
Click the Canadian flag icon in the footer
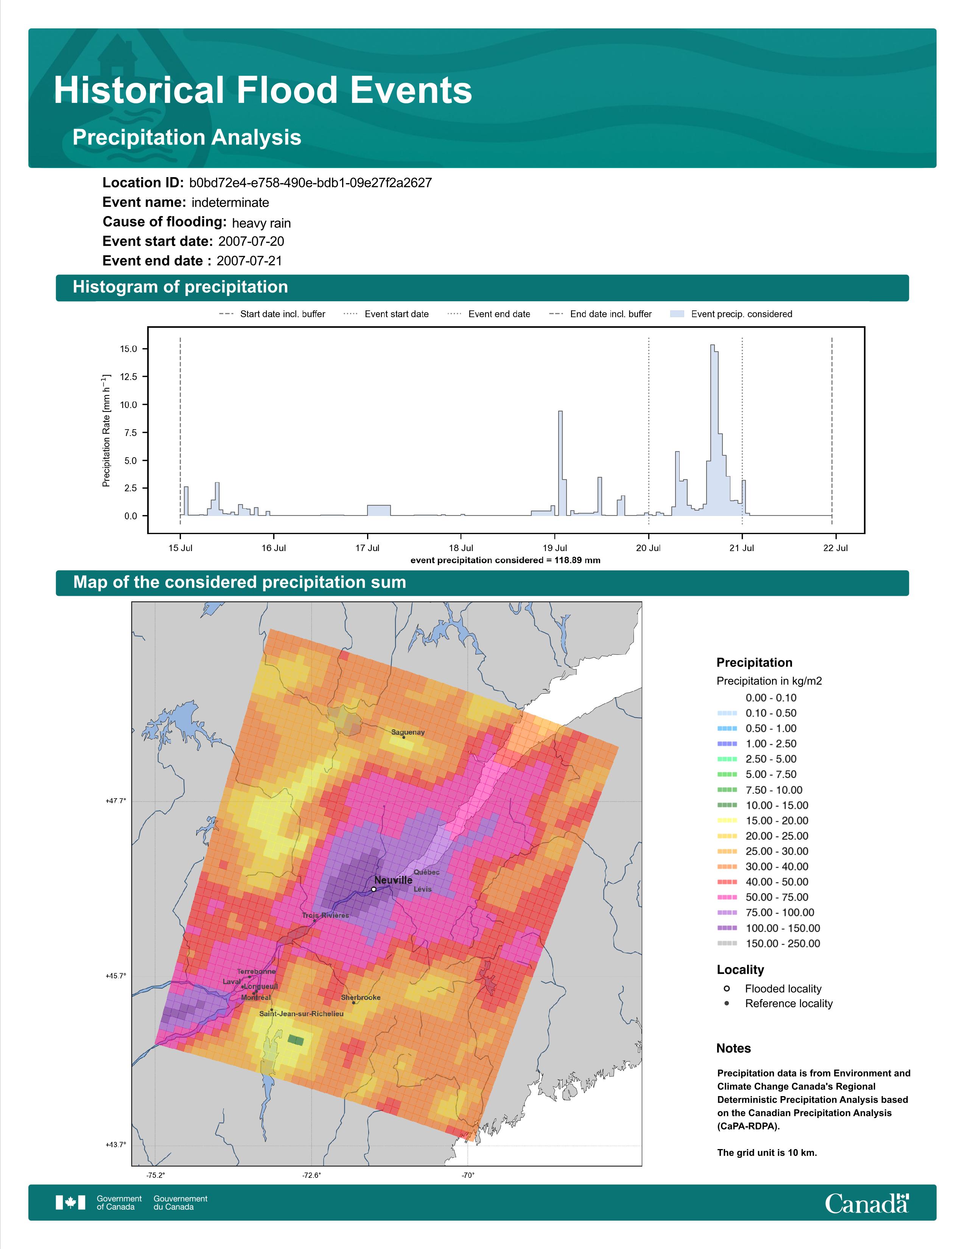[70, 1203]
